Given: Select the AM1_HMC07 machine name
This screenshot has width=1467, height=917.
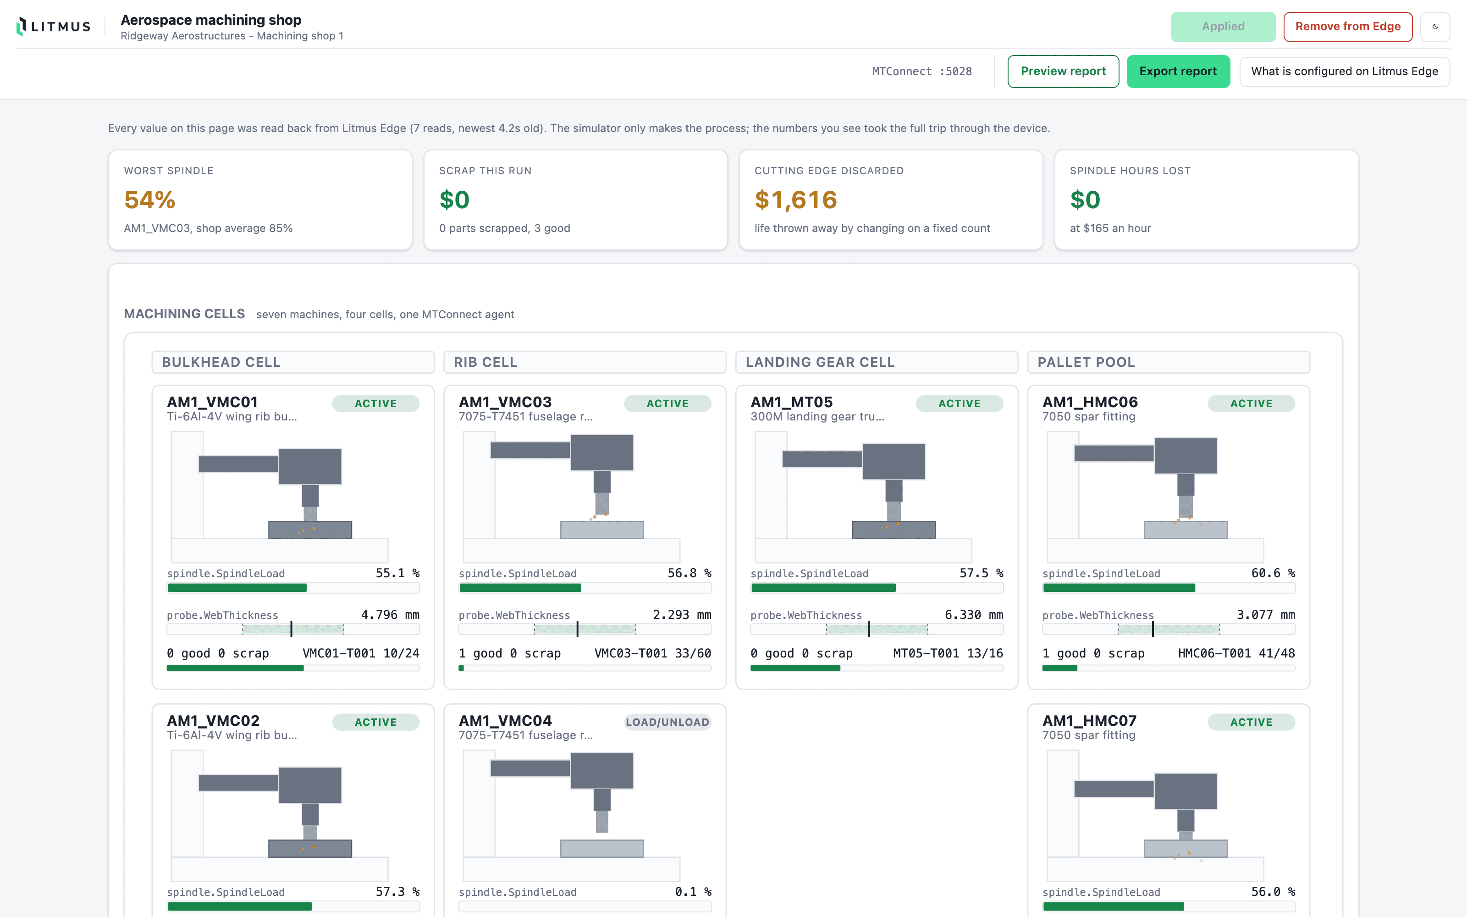Looking at the screenshot, I should tap(1089, 721).
